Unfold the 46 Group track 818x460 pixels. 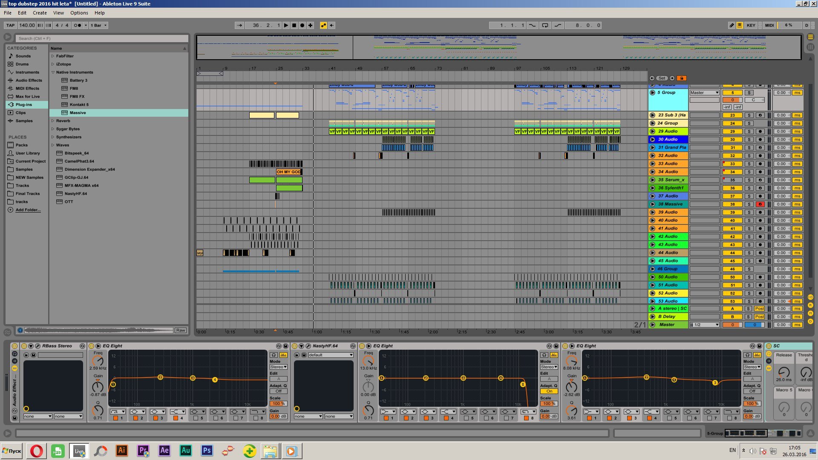point(652,269)
